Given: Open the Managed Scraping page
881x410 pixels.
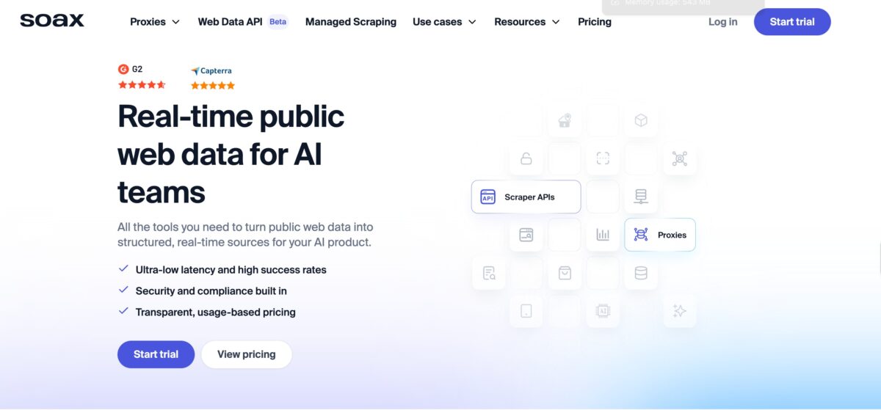Looking at the screenshot, I should click(x=351, y=22).
